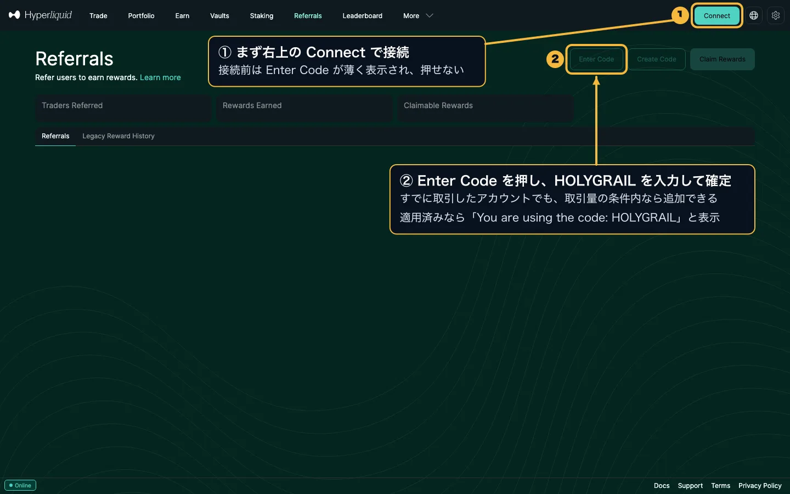Open the settings gear icon
Image resolution: width=790 pixels, height=494 pixels.
pos(776,15)
